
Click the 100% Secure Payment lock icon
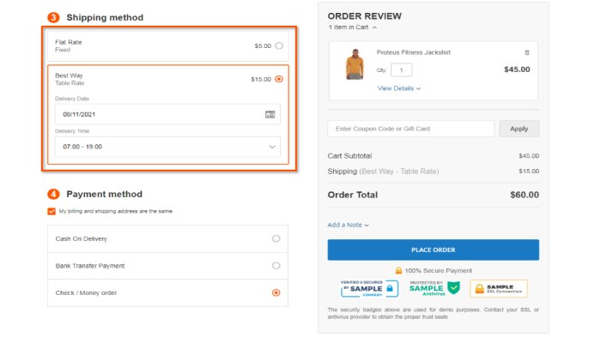coord(398,271)
